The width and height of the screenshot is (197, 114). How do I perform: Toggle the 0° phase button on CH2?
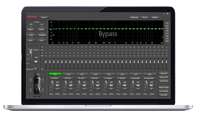point(71,89)
